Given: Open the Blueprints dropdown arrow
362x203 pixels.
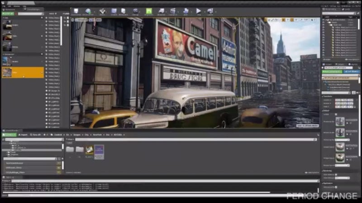Looking at the screenshot, I should [x=167, y=11].
